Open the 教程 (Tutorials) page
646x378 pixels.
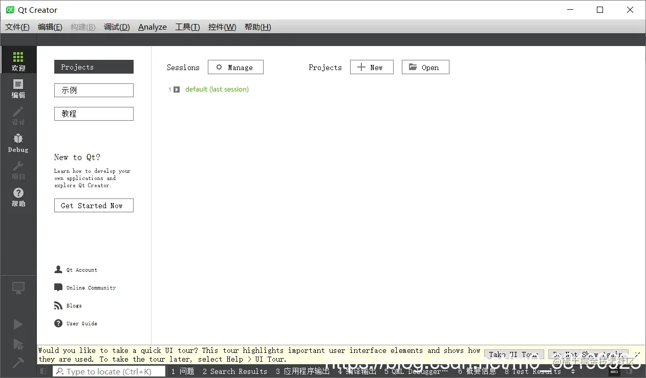[94, 114]
